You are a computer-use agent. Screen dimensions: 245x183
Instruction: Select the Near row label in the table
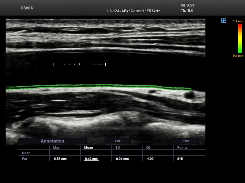click(x=26, y=153)
